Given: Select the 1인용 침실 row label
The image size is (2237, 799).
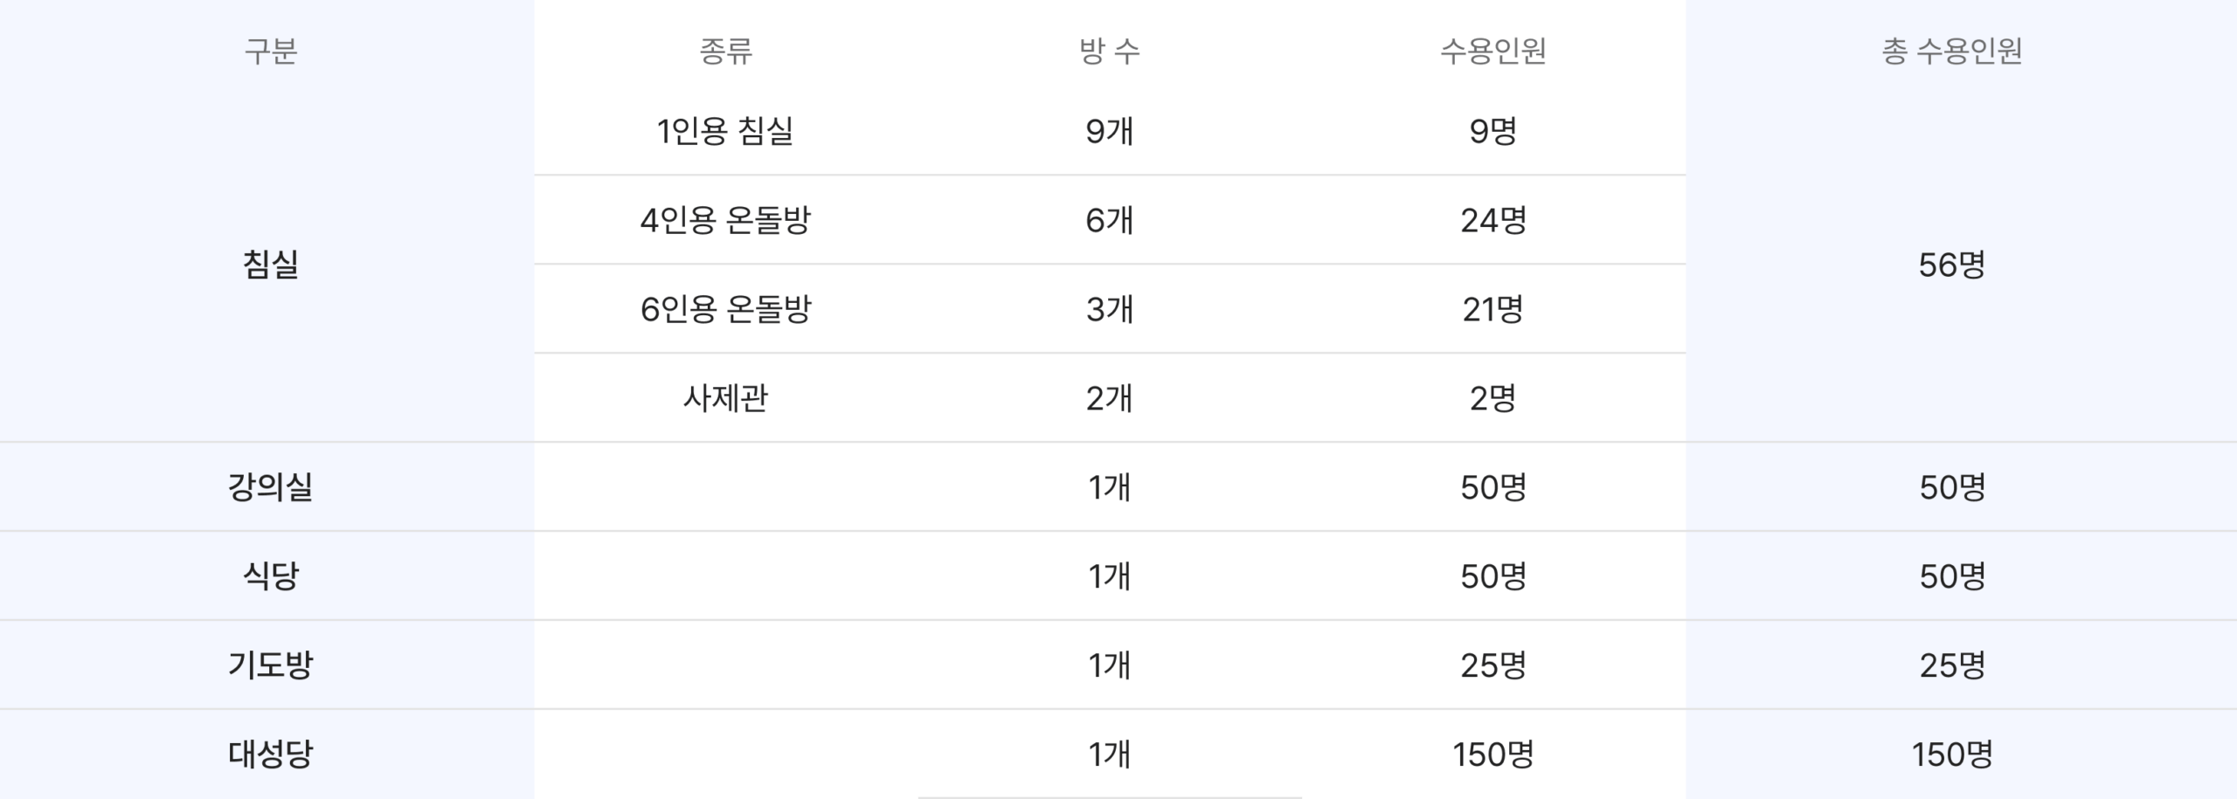Looking at the screenshot, I should pos(725,131).
